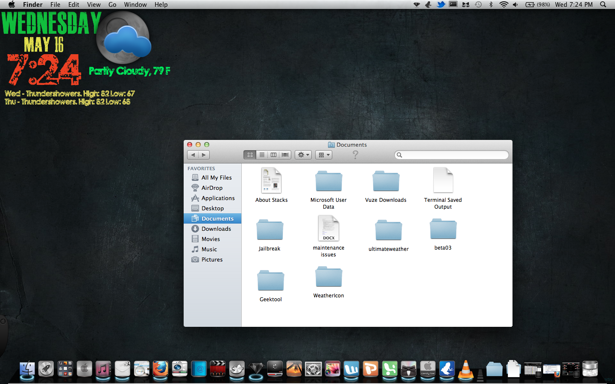Viewport: 615px width, 384px height.
Task: Select the Microsoft User Data folder
Action: (x=328, y=190)
